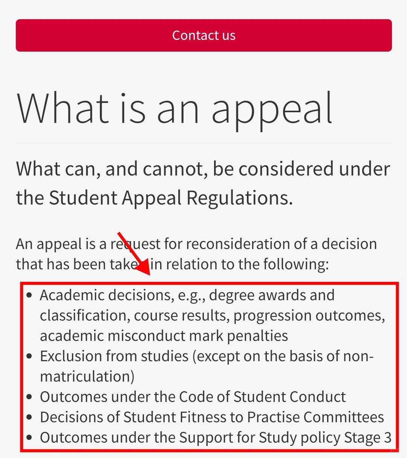The width and height of the screenshot is (407, 458).
Task: Click the 'What is an appeal' heading
Action: [x=175, y=109]
